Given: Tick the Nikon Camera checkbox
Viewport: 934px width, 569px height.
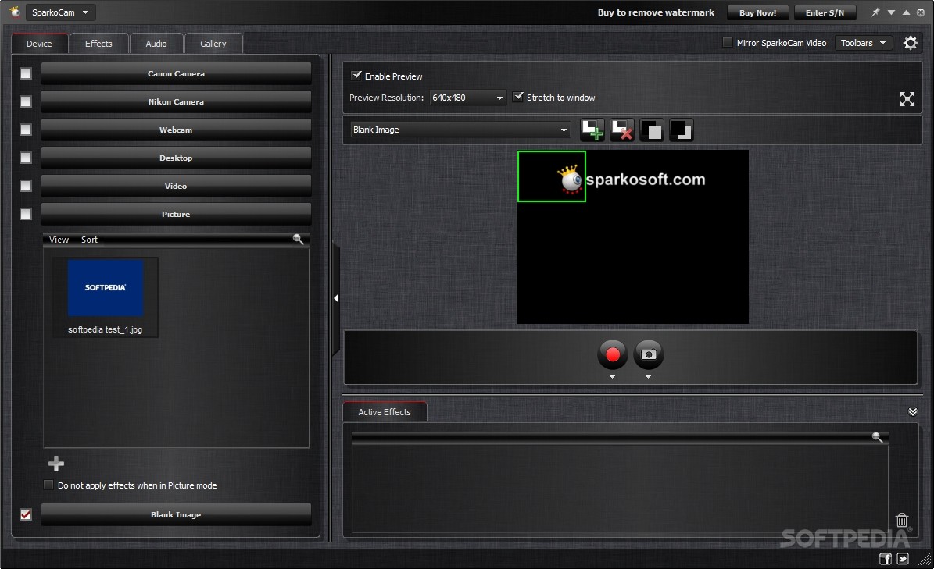Looking at the screenshot, I should [26, 101].
